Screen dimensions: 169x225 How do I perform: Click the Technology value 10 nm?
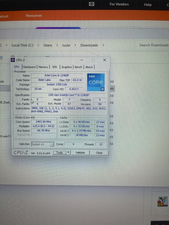[x=38, y=89]
